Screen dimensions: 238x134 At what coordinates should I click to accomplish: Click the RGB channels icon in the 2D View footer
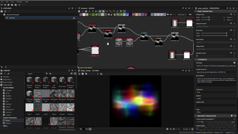[x=81, y=129]
